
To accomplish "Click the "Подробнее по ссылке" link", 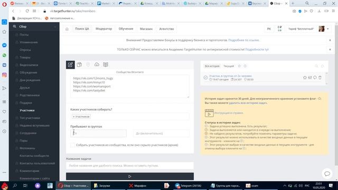I will (x=244, y=40).
